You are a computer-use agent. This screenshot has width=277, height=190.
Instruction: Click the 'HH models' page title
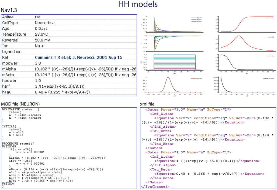coord(138,4)
